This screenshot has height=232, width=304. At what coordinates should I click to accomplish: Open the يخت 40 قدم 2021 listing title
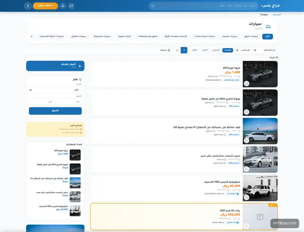(x=230, y=210)
